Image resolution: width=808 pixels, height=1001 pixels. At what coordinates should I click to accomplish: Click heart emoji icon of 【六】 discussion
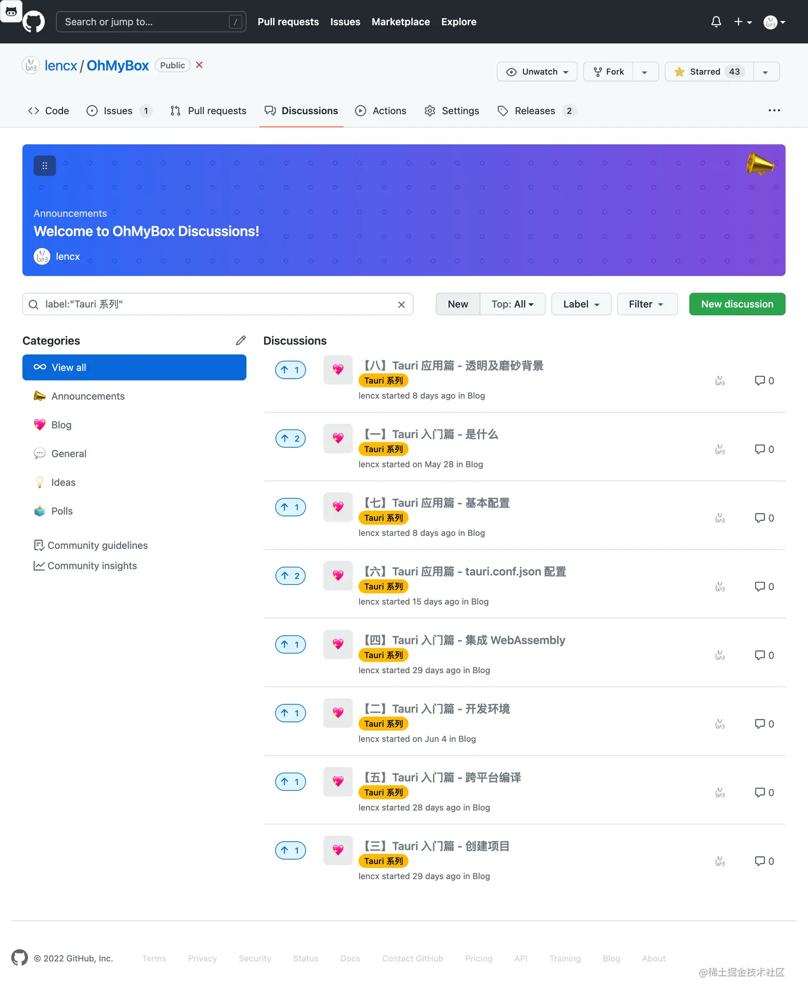coord(338,576)
